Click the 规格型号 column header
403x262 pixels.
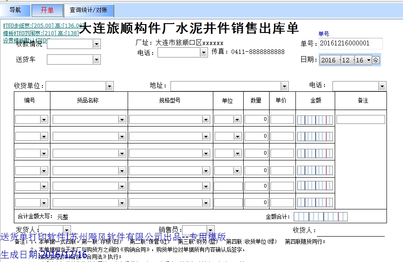[x=170, y=100]
